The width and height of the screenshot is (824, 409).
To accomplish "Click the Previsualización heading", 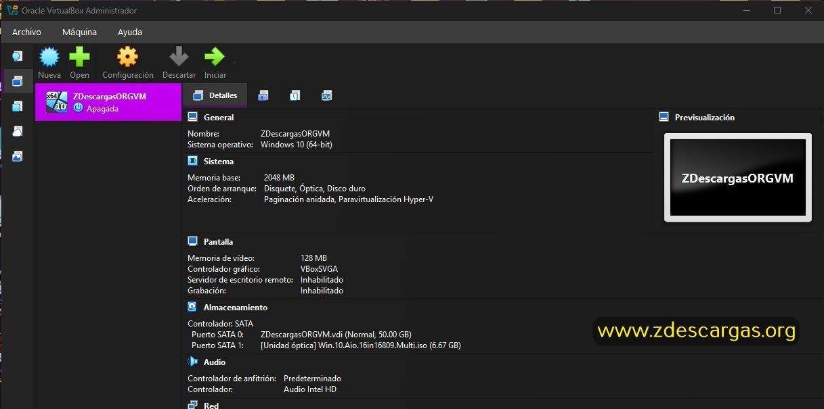I will click(x=705, y=118).
